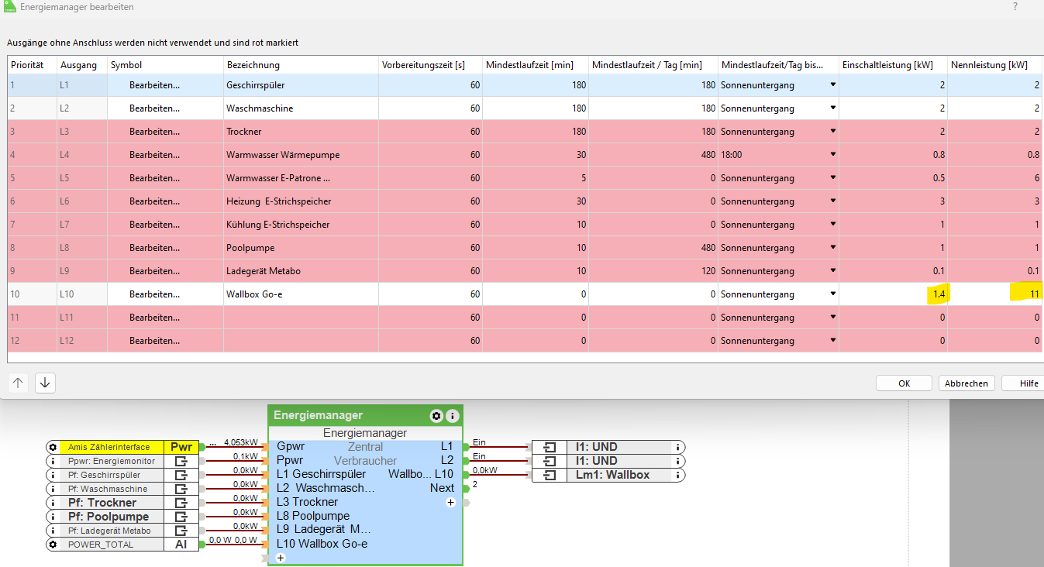Move selected row down with arrow button
Screen dimensions: 1044x567
[x=45, y=383]
